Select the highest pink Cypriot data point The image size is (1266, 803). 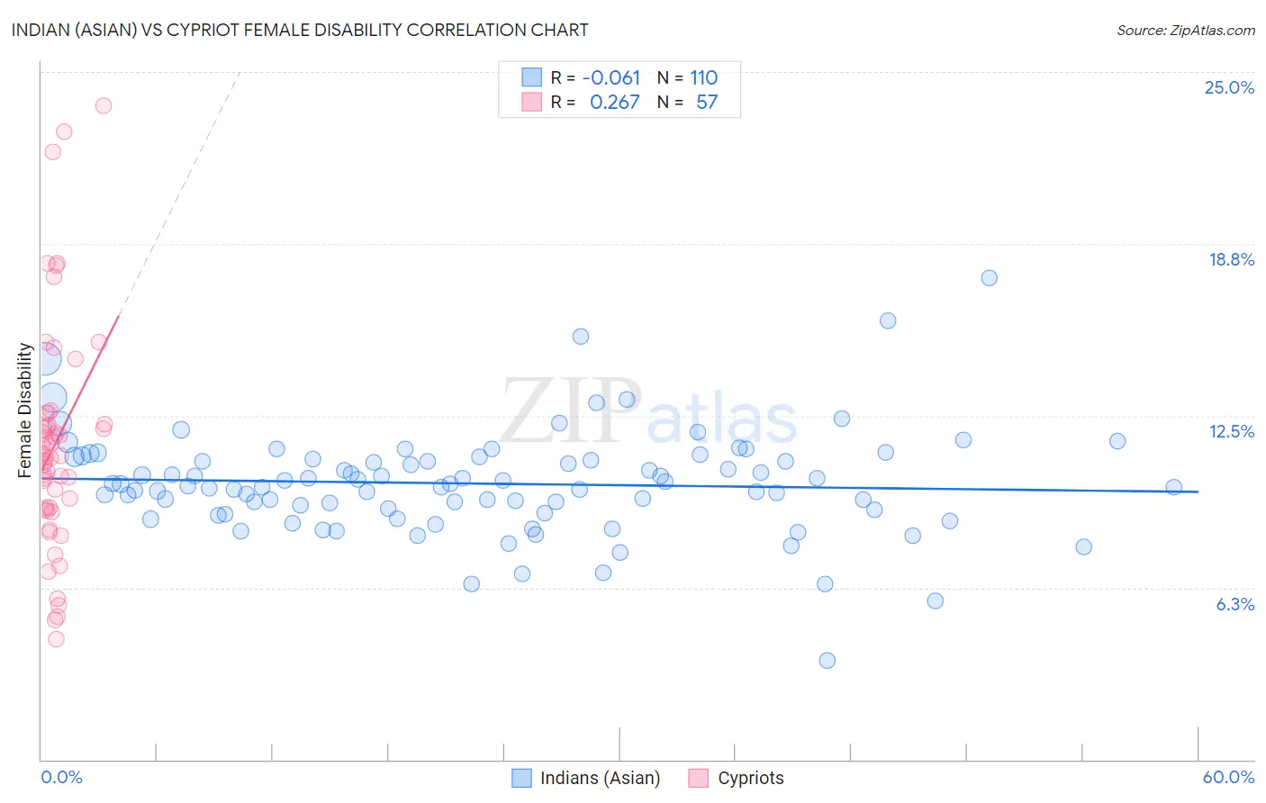pos(104,105)
